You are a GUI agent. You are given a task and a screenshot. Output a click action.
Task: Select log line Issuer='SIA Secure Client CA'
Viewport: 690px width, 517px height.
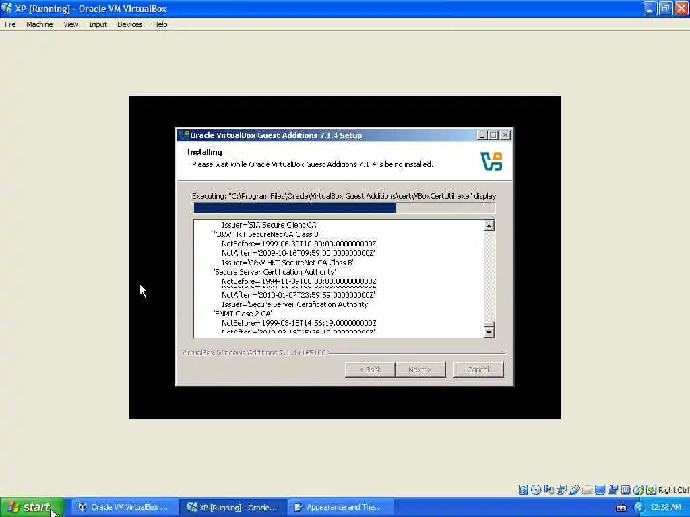coord(270,225)
